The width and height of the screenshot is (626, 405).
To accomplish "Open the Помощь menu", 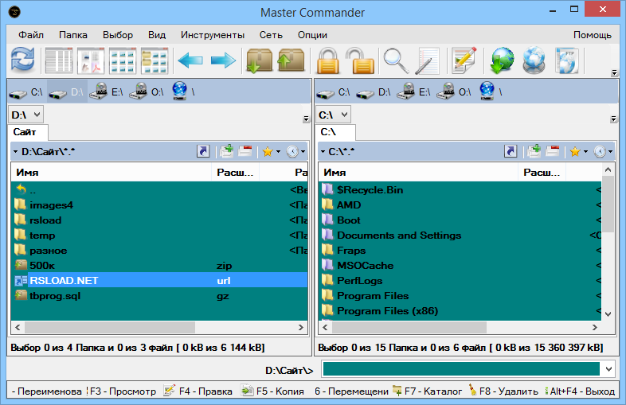I will 593,35.
